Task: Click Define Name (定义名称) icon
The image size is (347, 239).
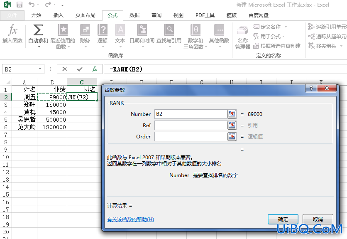Action: [256, 27]
